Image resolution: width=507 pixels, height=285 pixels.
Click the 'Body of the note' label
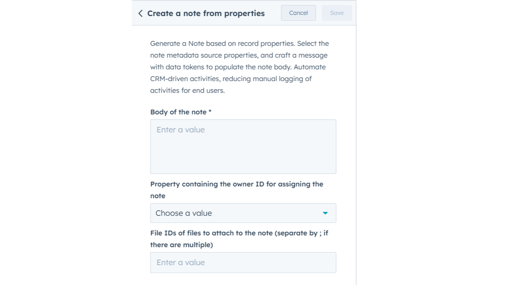click(x=178, y=112)
